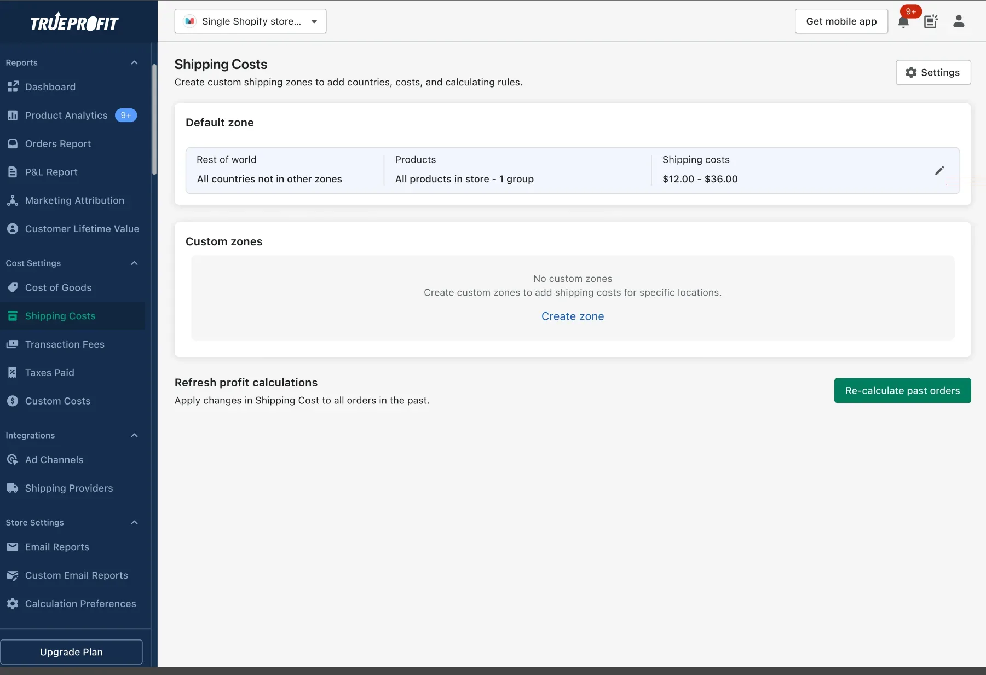
Task: Select Shipping Costs menu item
Action: (73, 316)
